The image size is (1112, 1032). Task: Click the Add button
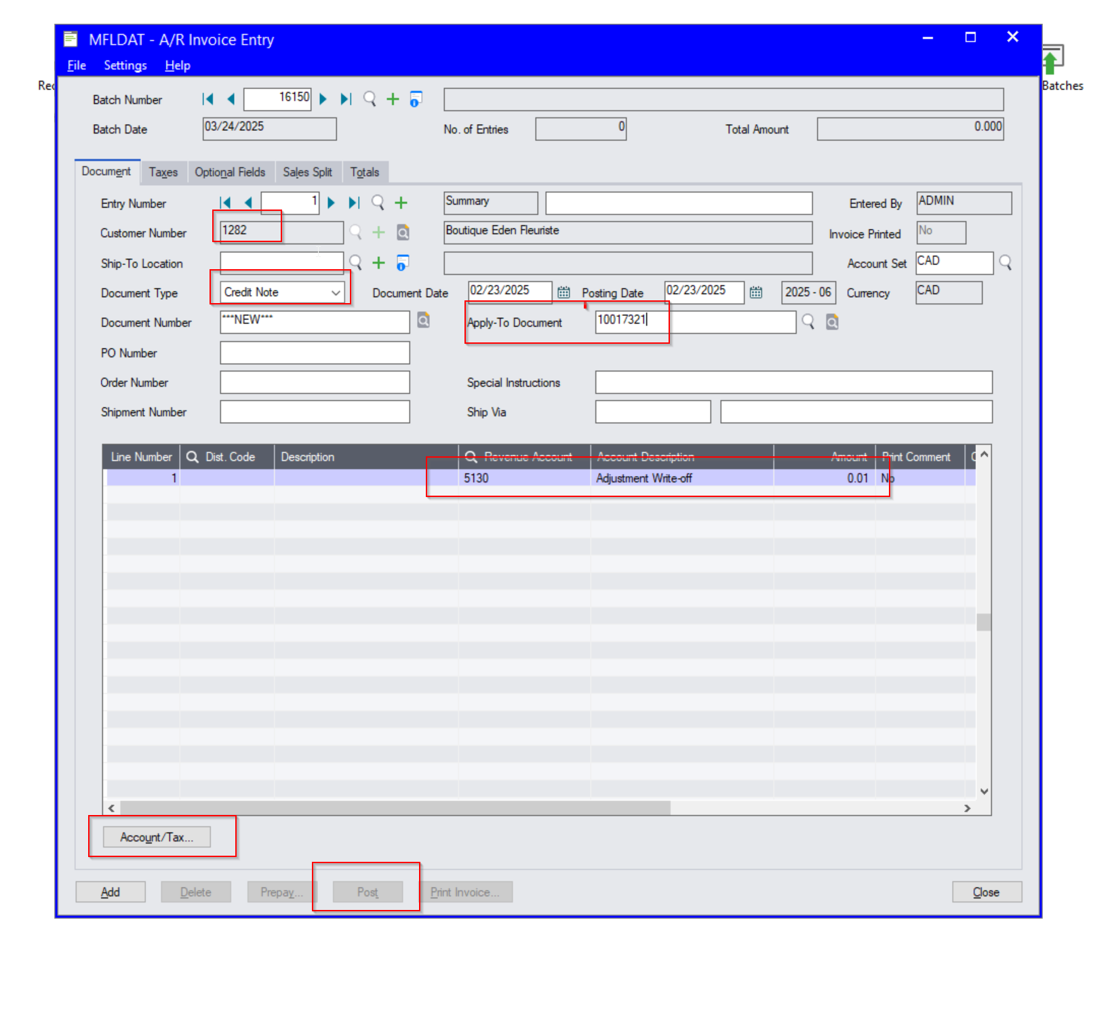click(x=111, y=892)
